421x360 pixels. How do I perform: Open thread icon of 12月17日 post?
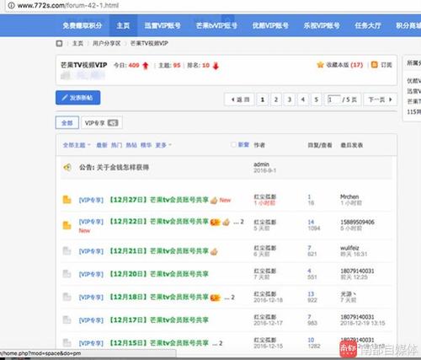coord(67,320)
